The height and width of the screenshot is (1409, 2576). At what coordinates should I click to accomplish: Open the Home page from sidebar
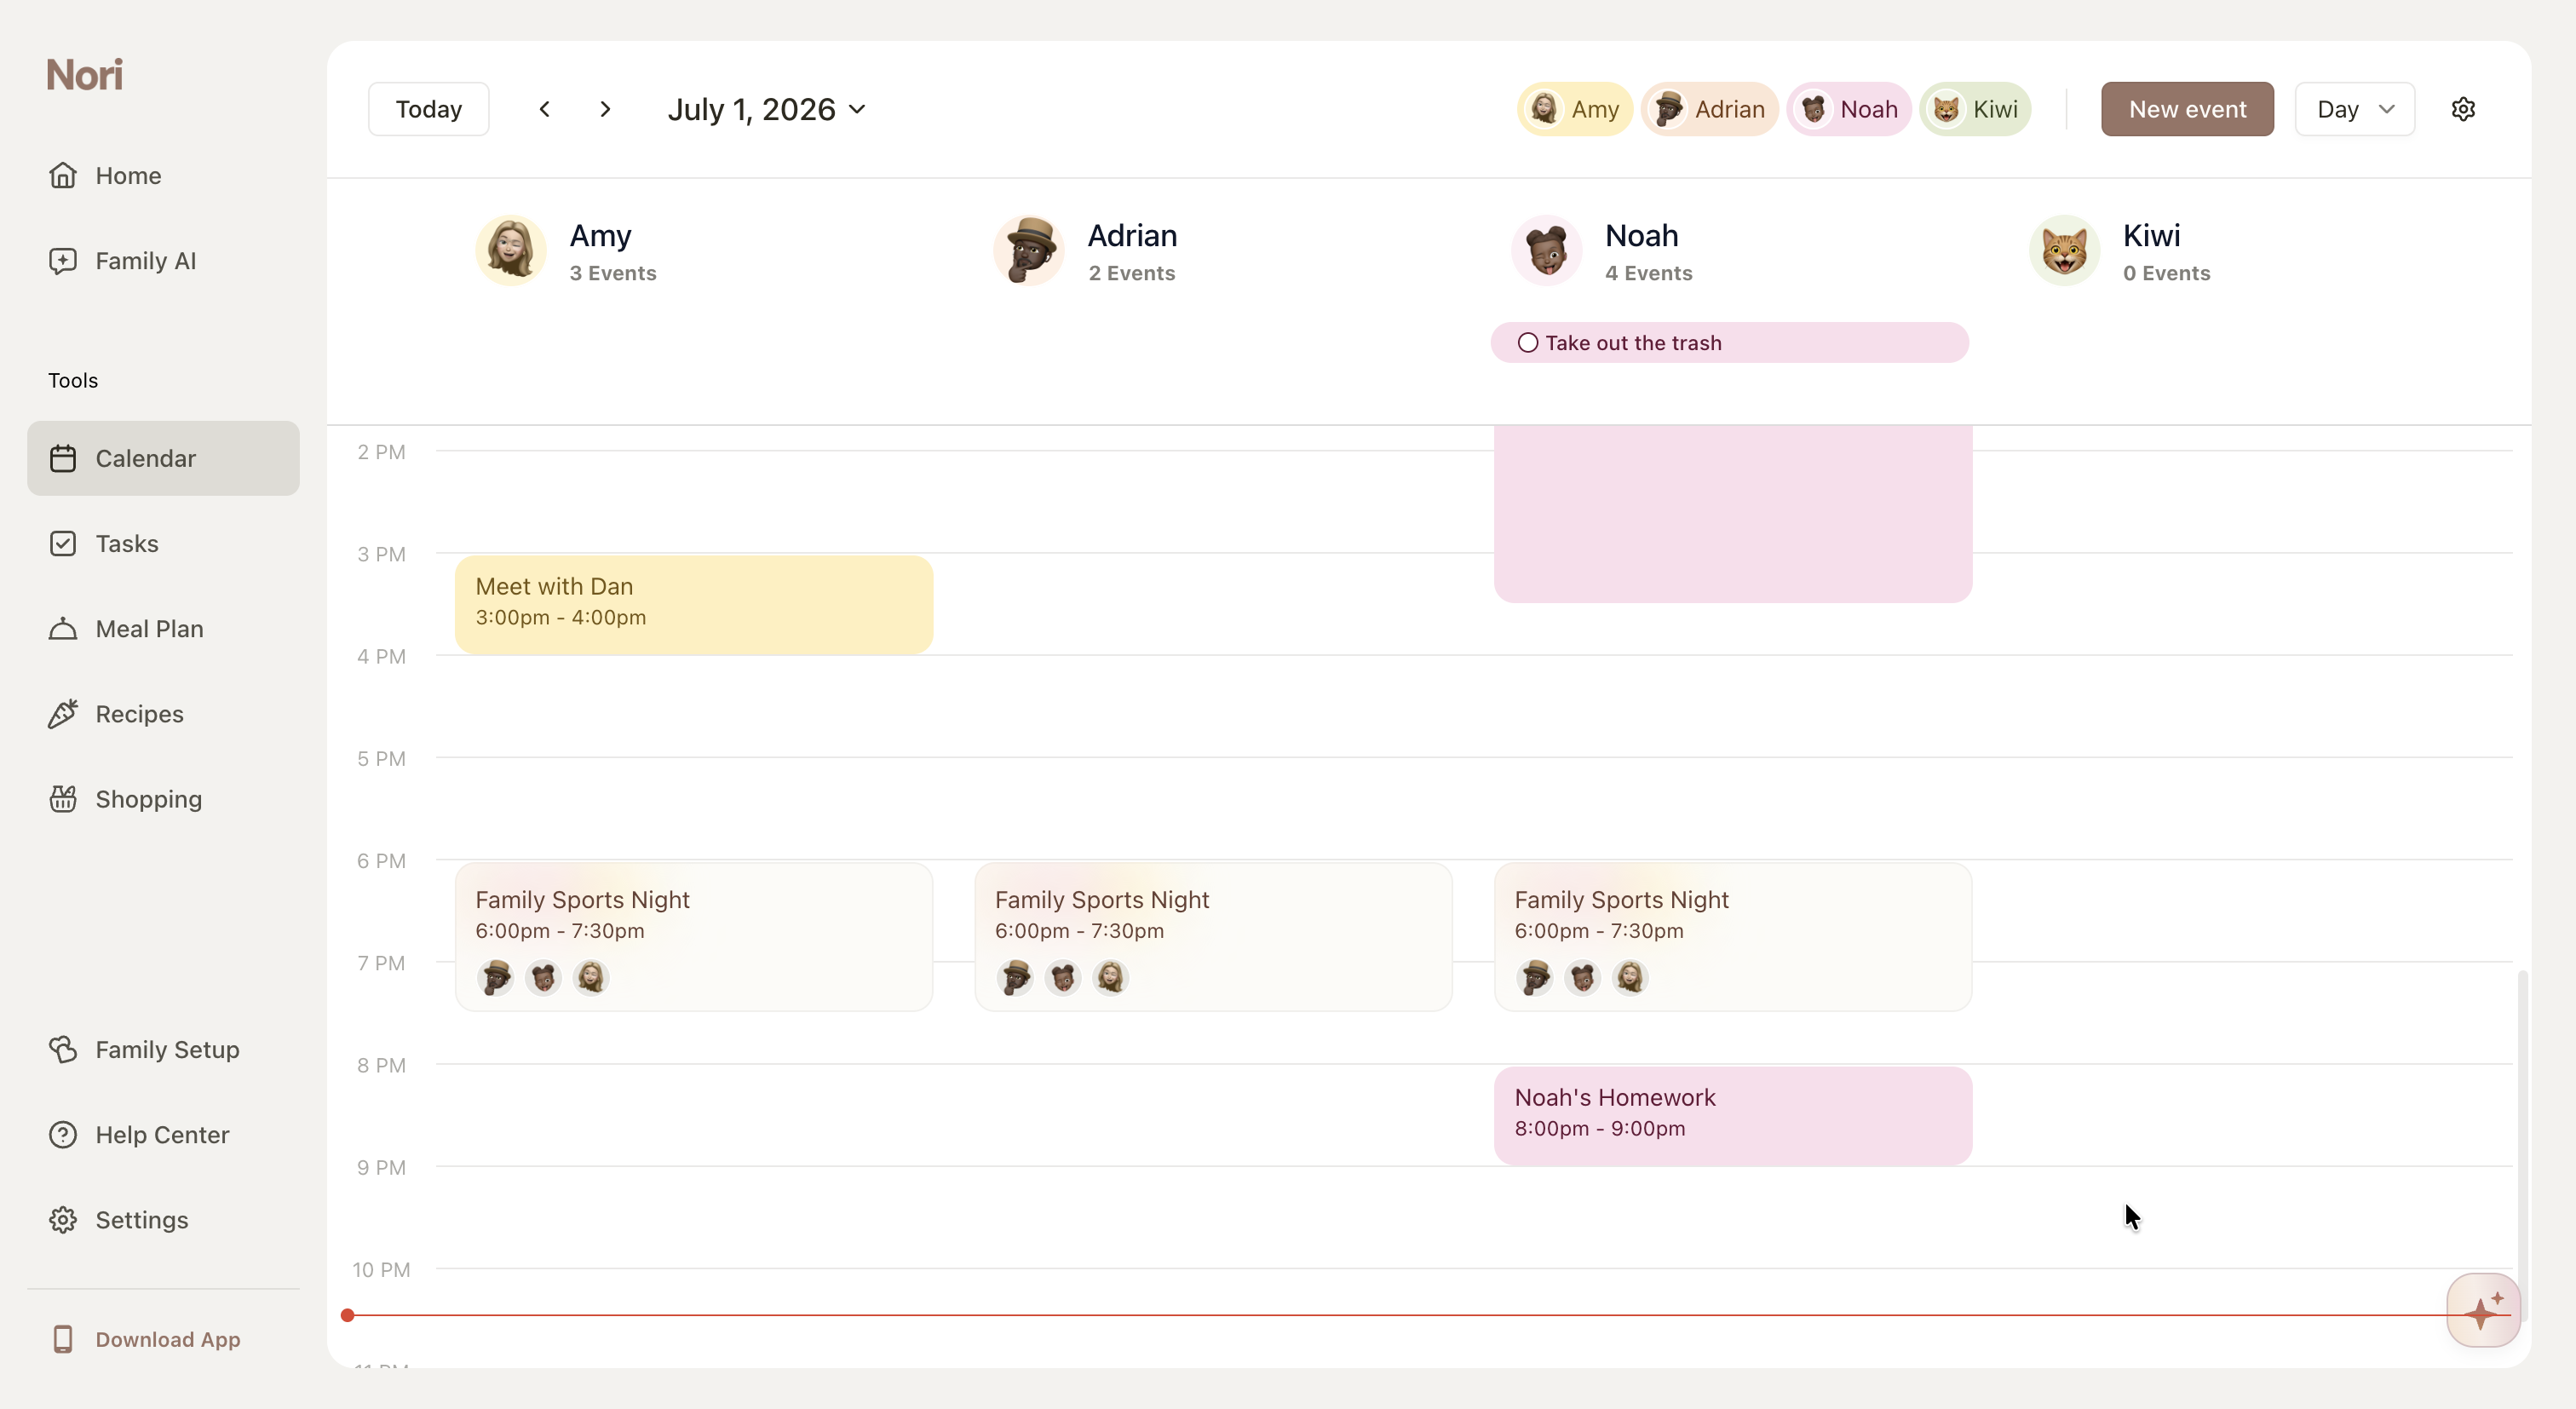[163, 175]
